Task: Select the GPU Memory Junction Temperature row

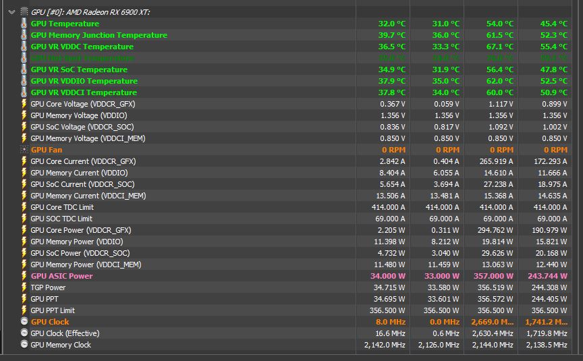Action: click(99, 35)
